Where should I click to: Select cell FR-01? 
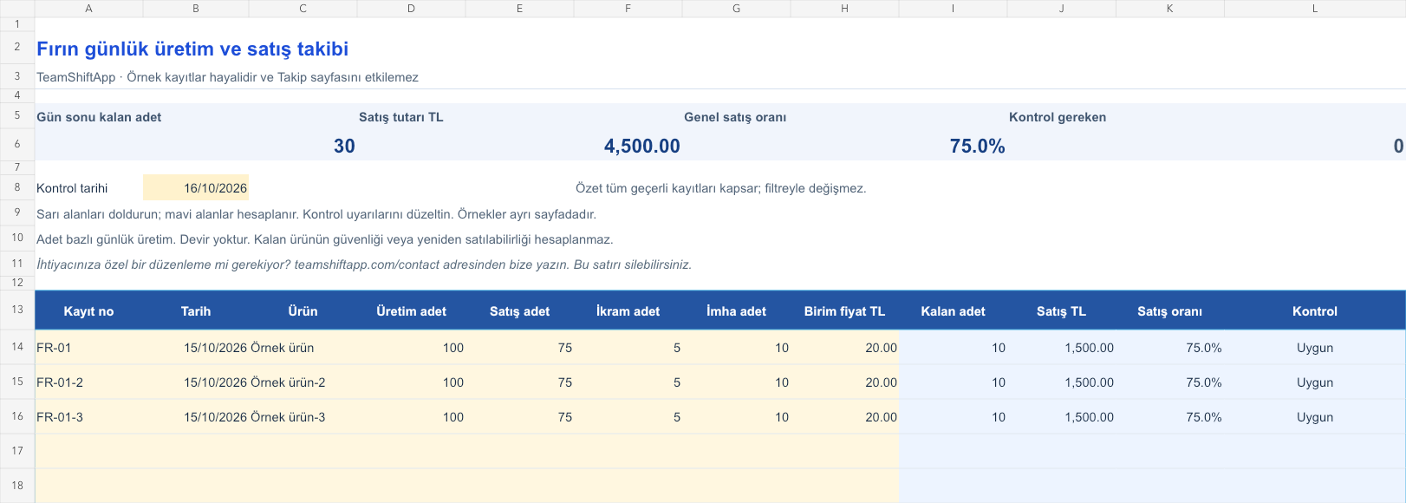(88, 348)
